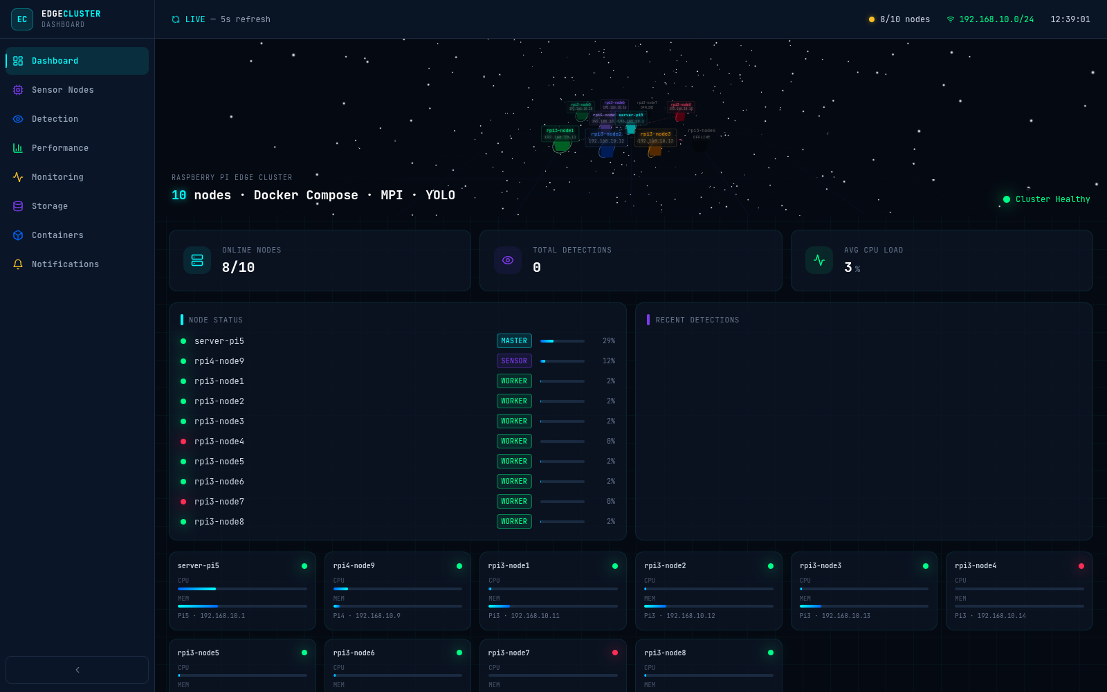Screen dimensions: 1107x692
Task: Click the rpi4-node9 CPU bar in Node Status
Action: click(562, 361)
